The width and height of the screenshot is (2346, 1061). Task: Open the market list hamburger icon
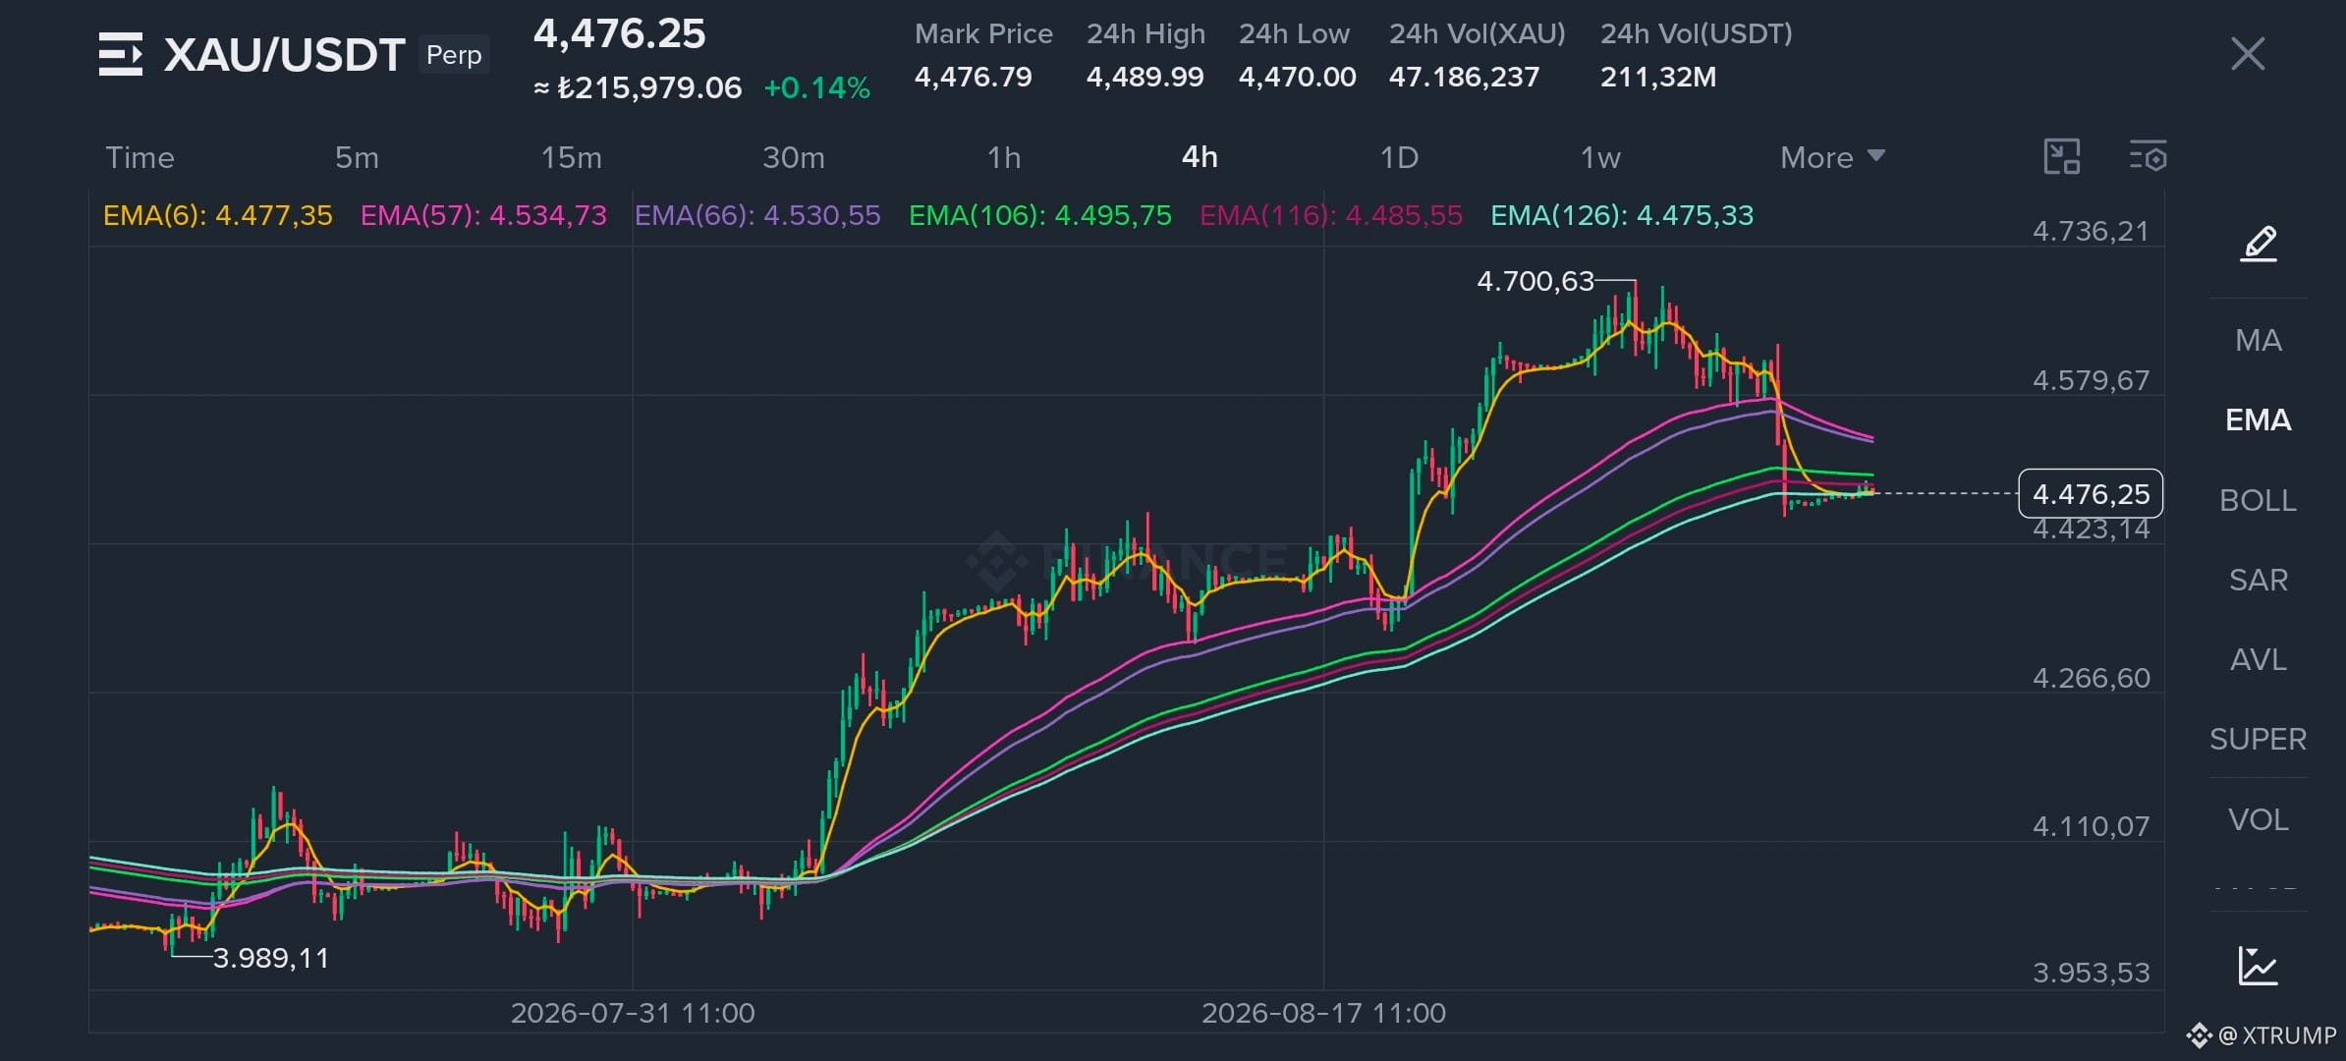[x=121, y=54]
